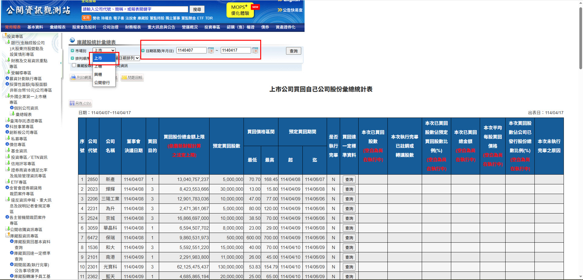Click the bullet icon beside 個別公司資訊
This screenshot has width=583, height=280.
tap(12, 108)
